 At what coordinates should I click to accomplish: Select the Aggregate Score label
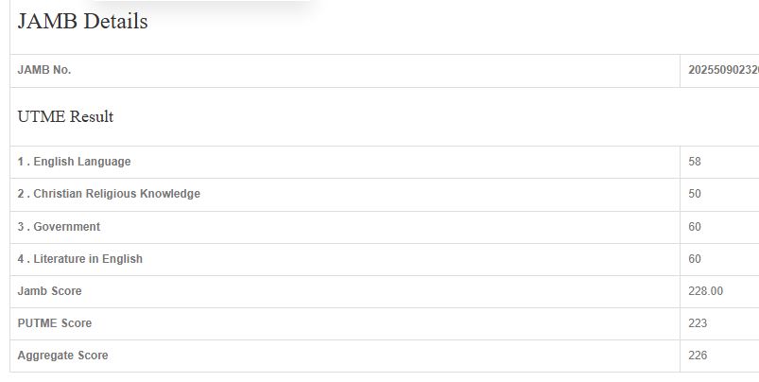pyautogui.click(x=63, y=356)
